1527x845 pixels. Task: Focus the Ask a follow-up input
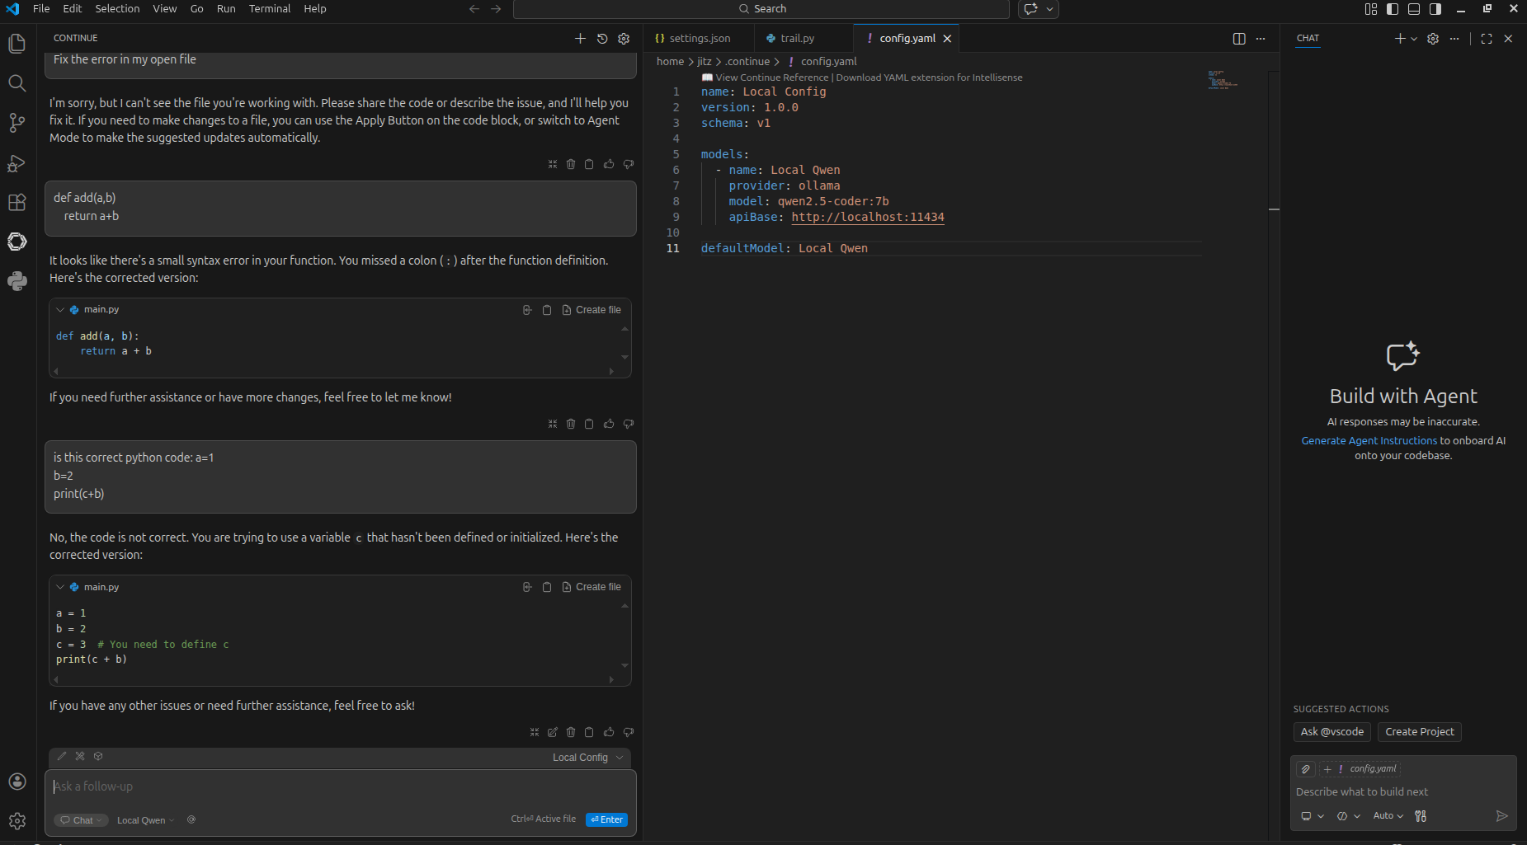(340, 787)
